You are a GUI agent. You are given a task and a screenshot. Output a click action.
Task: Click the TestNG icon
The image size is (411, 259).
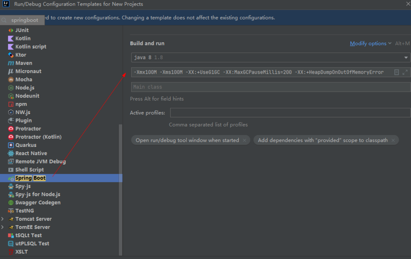11,211
